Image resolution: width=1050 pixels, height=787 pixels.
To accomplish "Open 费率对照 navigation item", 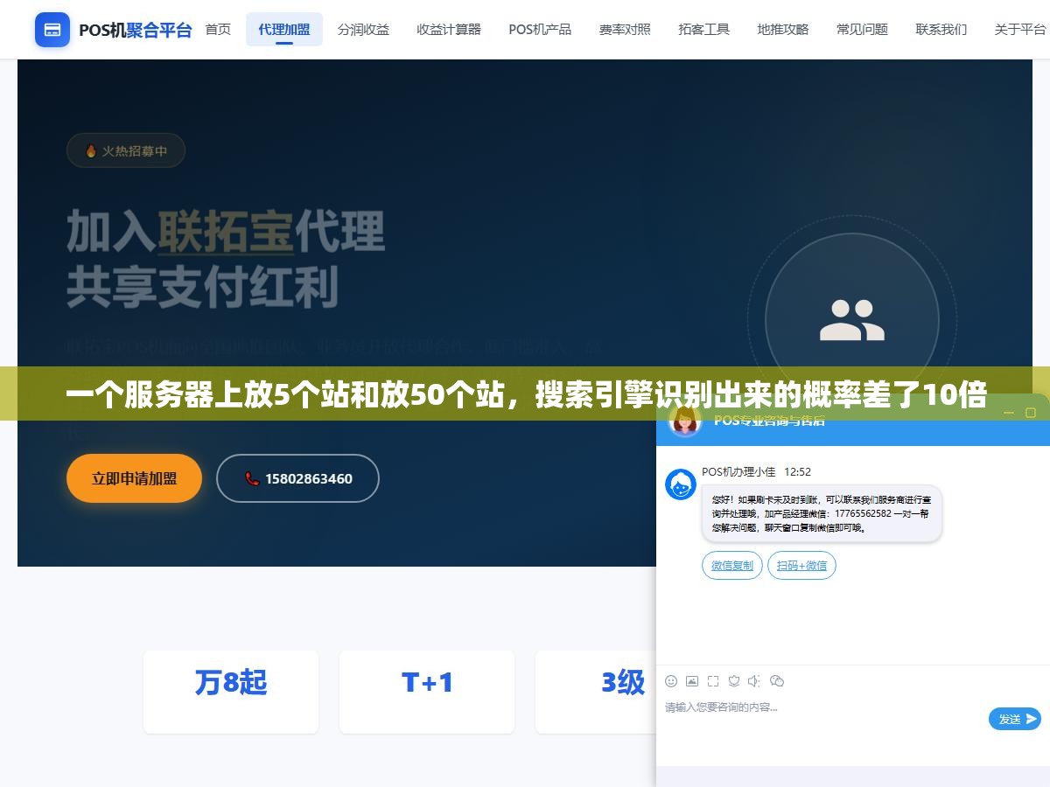I will [625, 29].
